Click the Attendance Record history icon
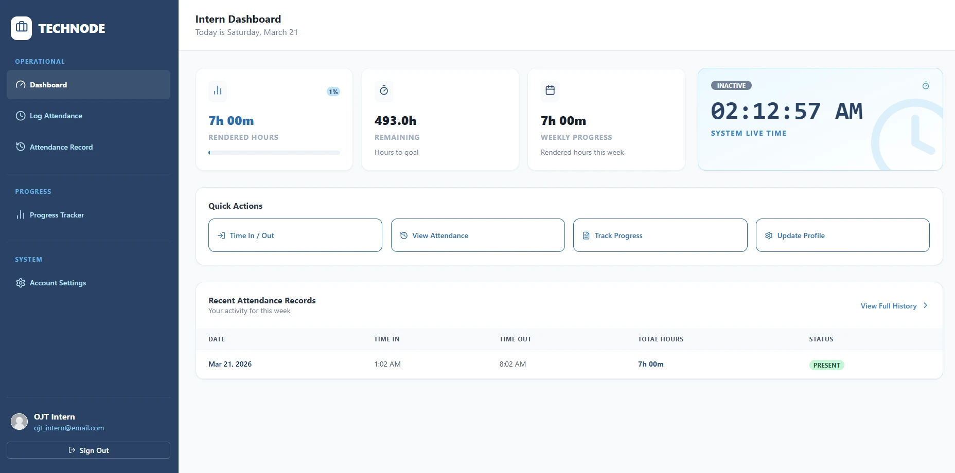955x473 pixels. click(21, 147)
